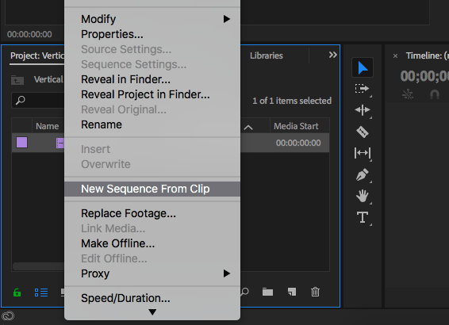449x325 pixels.
Task: Select the Pen tool
Action: click(363, 174)
